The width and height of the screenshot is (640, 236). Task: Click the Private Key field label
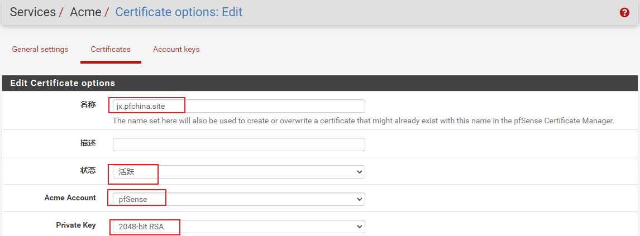pos(75,225)
